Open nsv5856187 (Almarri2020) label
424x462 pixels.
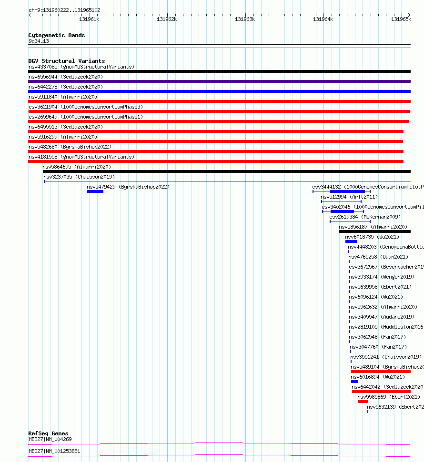(373, 227)
